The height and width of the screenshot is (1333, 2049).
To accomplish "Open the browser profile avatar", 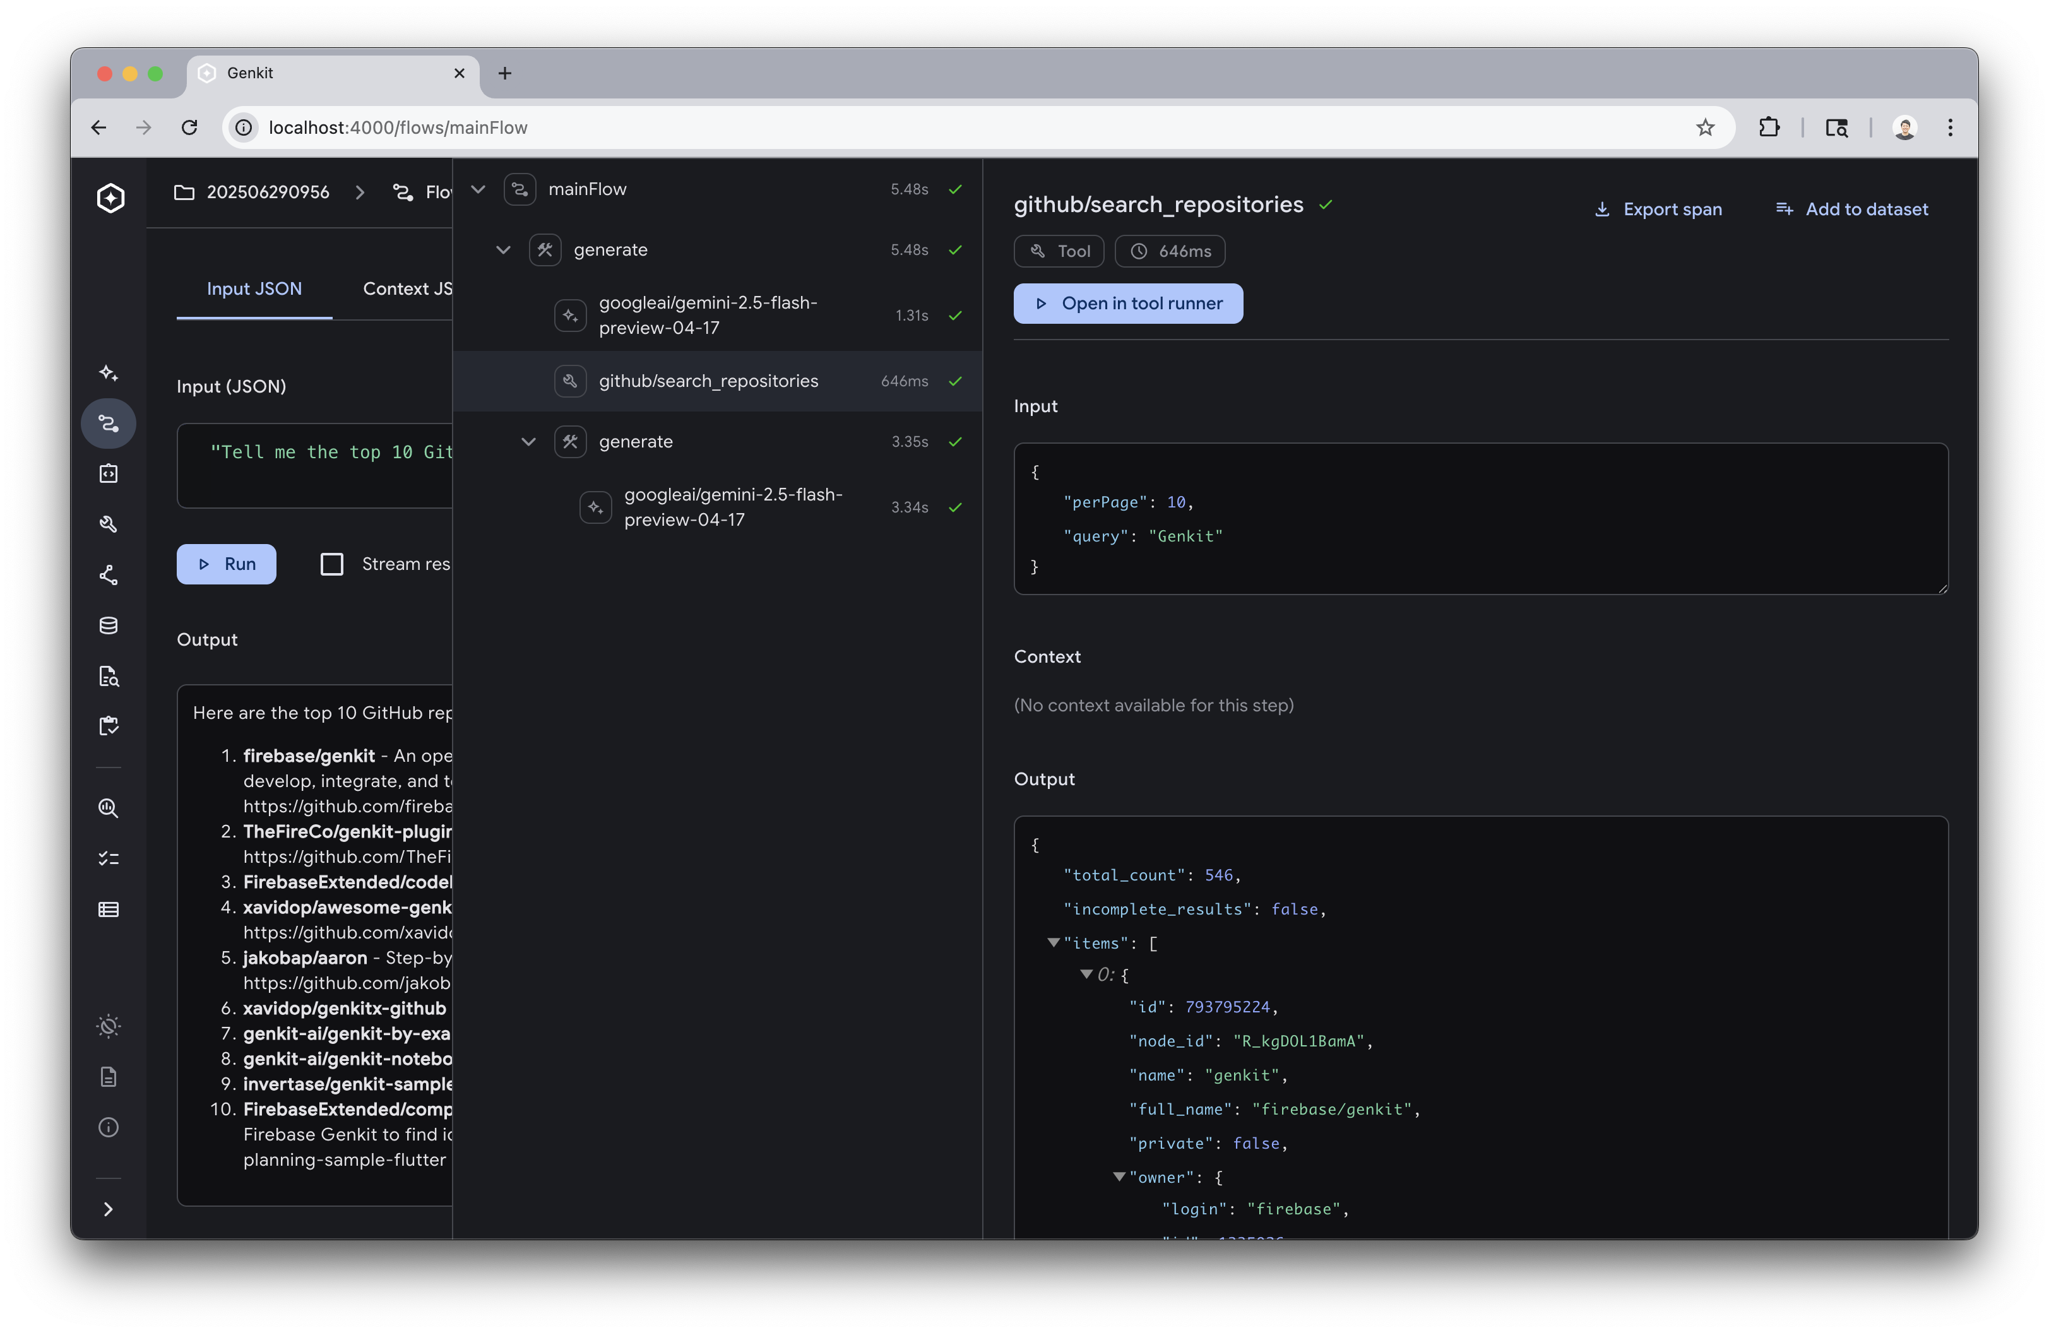I will [1904, 127].
